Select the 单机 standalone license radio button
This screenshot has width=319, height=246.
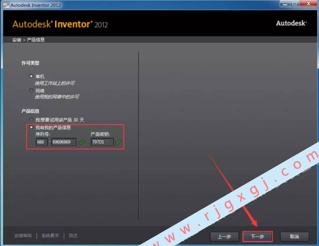coord(31,76)
